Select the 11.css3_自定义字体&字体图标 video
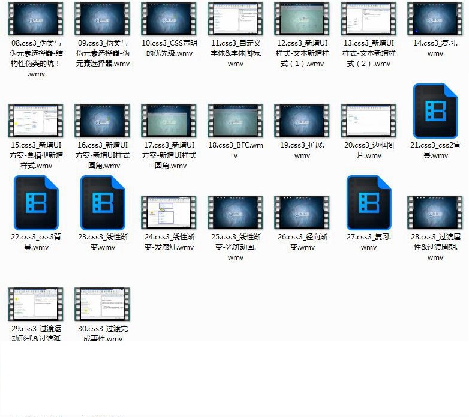Screen dimensions: 469x417 tap(236, 19)
